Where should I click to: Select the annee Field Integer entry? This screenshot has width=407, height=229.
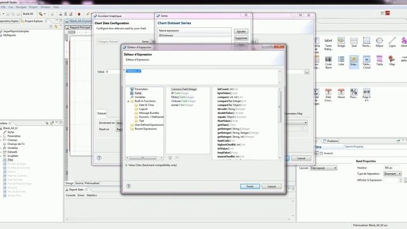coord(183,105)
